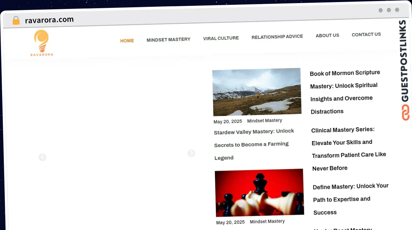
Task: Select Relationship Advice in navigation
Action: (x=277, y=37)
